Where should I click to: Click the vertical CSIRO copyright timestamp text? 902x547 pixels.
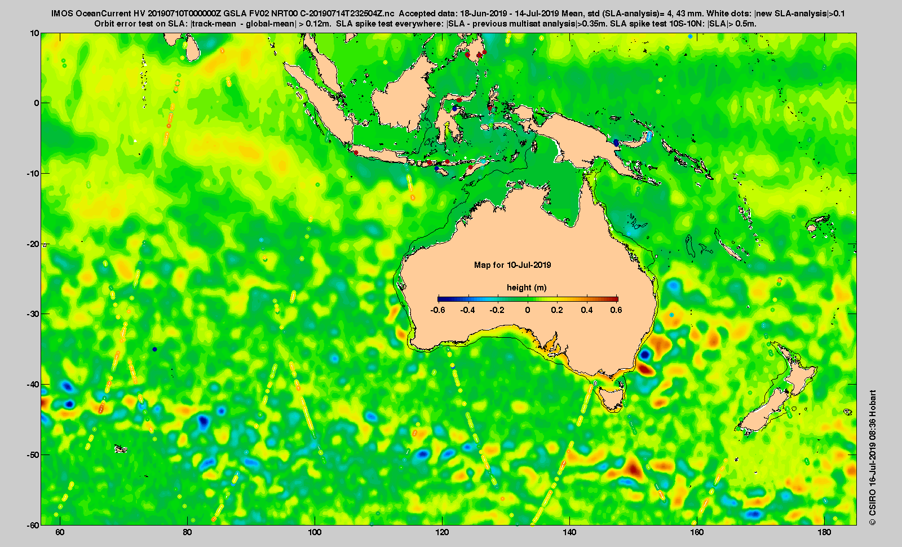click(x=873, y=457)
